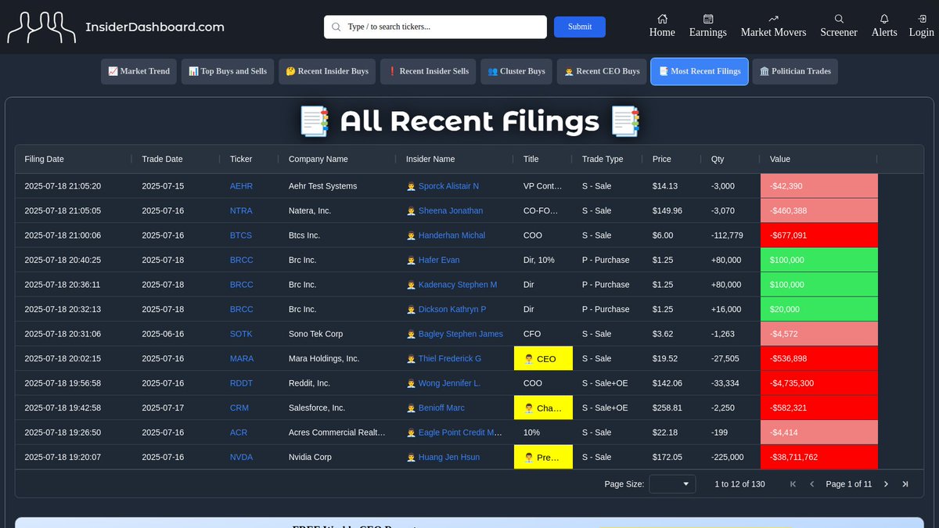The image size is (939, 528).
Task: Open NTRA ticker link
Action: pos(241,211)
